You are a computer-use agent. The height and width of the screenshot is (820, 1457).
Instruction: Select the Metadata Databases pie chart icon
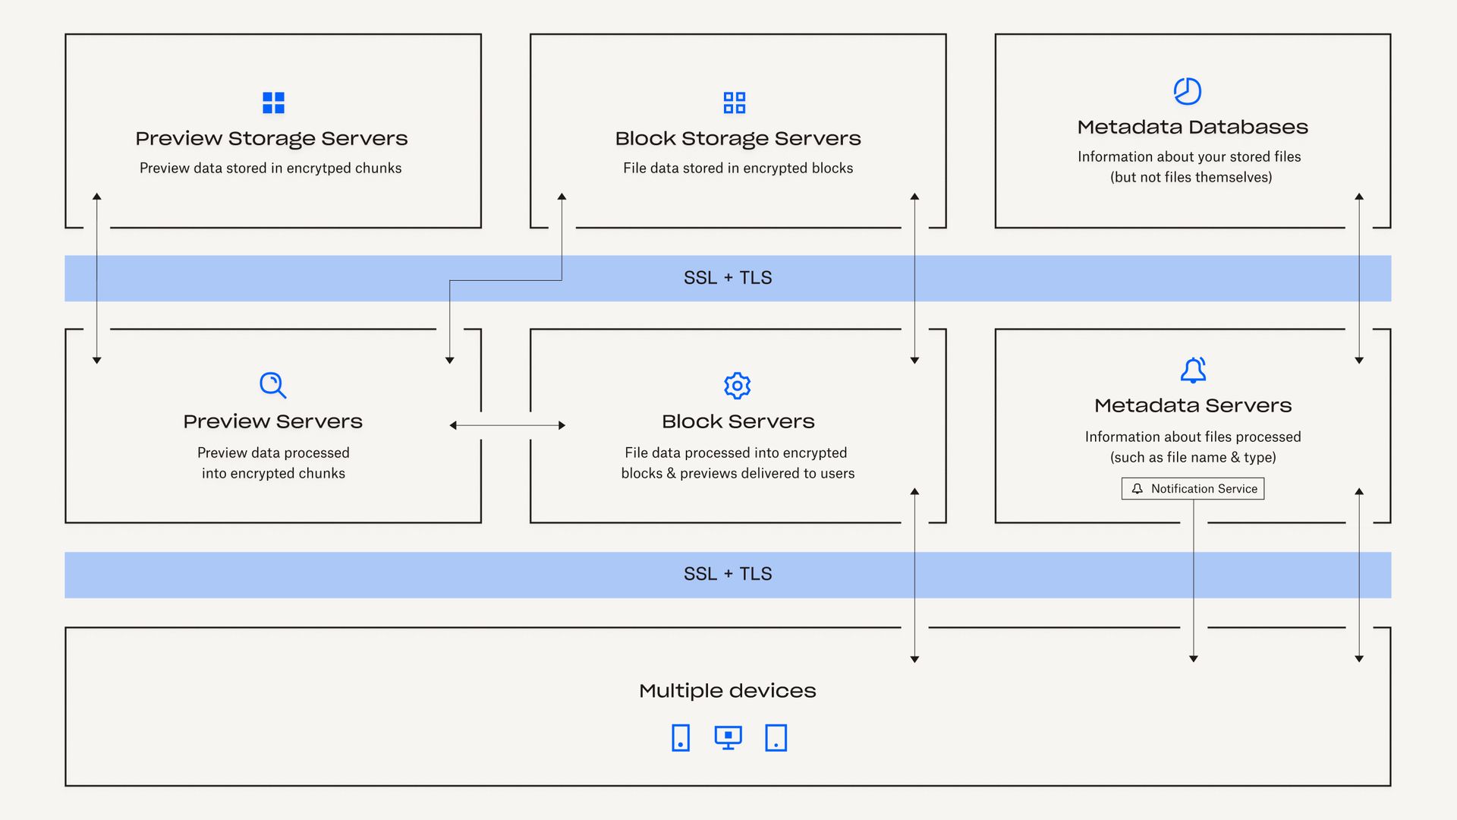[1186, 91]
